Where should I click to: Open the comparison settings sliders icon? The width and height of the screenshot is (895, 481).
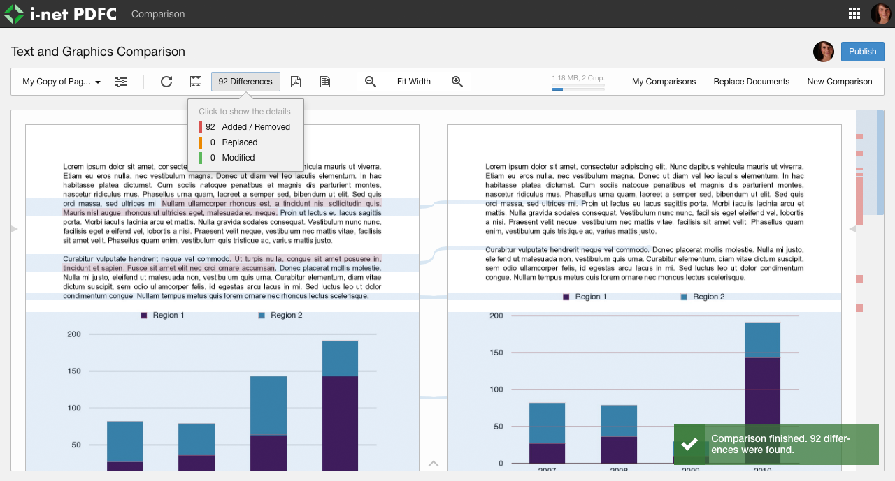click(x=121, y=82)
